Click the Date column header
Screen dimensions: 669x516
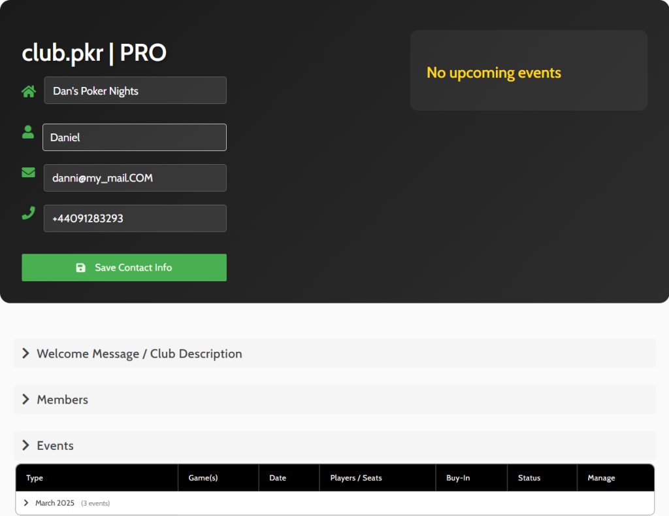pyautogui.click(x=278, y=478)
